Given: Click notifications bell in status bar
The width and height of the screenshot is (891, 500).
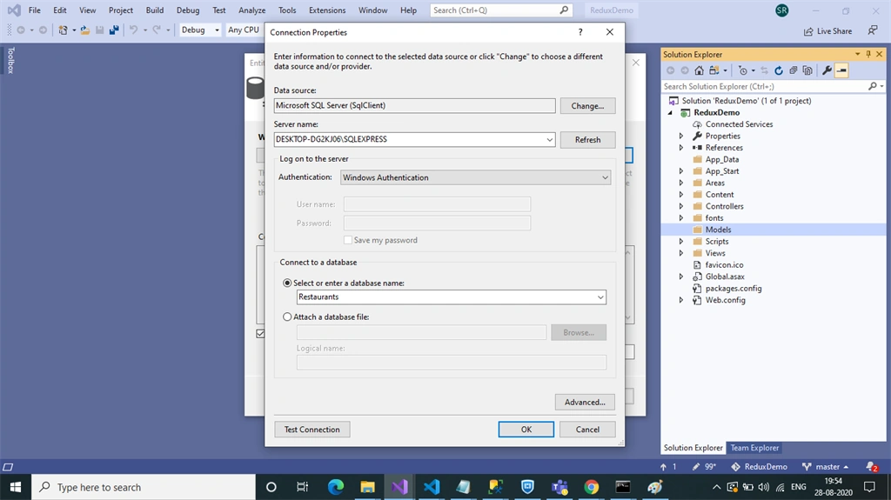Looking at the screenshot, I should [872, 466].
